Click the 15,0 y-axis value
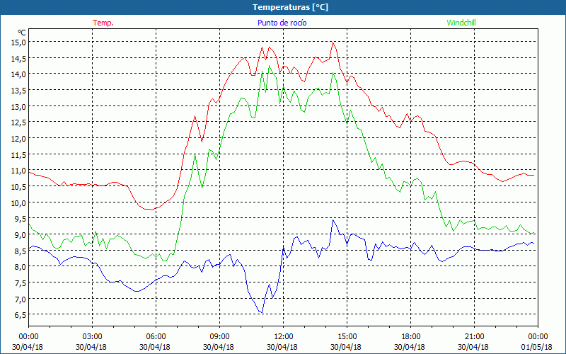 (18, 42)
